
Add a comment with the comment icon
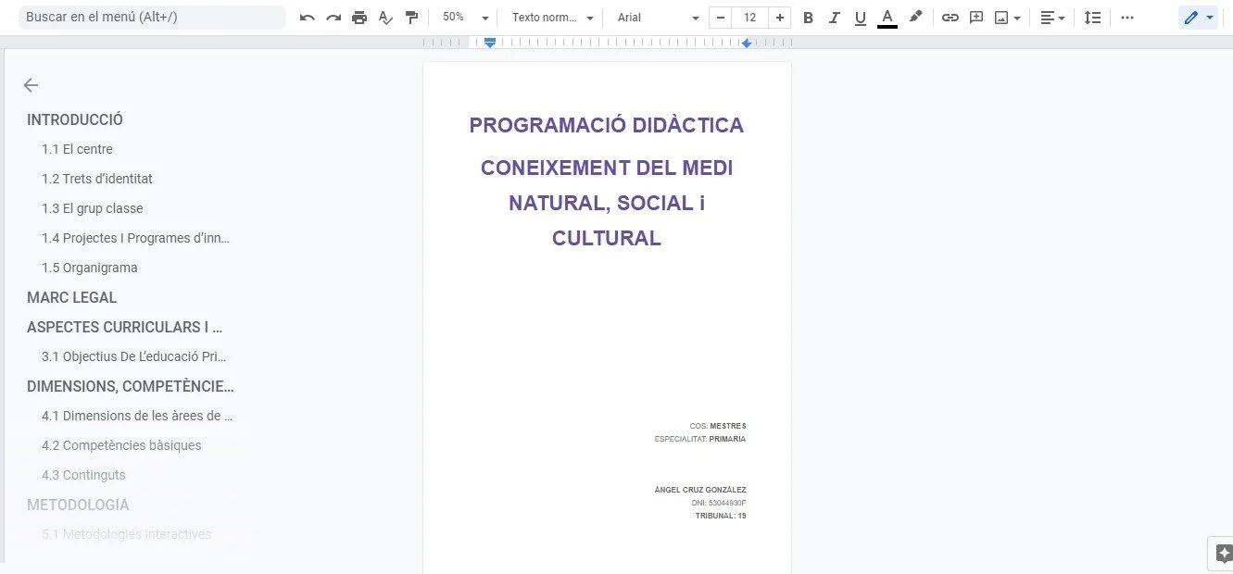[975, 18]
